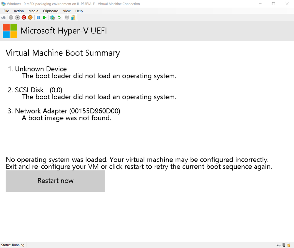
Task: Click the 'Unknown Device' boot entry
Action: coord(41,69)
